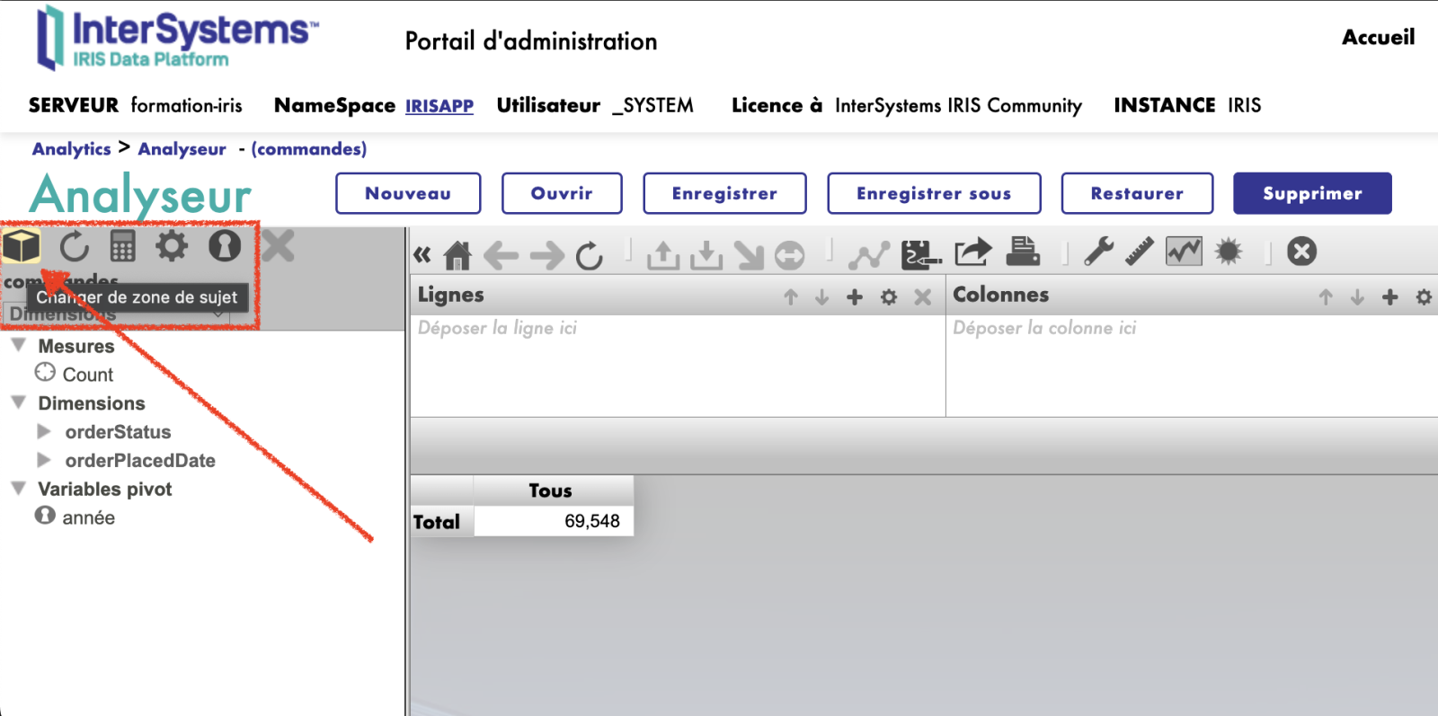Click the calculator icon in left panel
Image resolution: width=1438 pixels, height=716 pixels.
click(122, 246)
